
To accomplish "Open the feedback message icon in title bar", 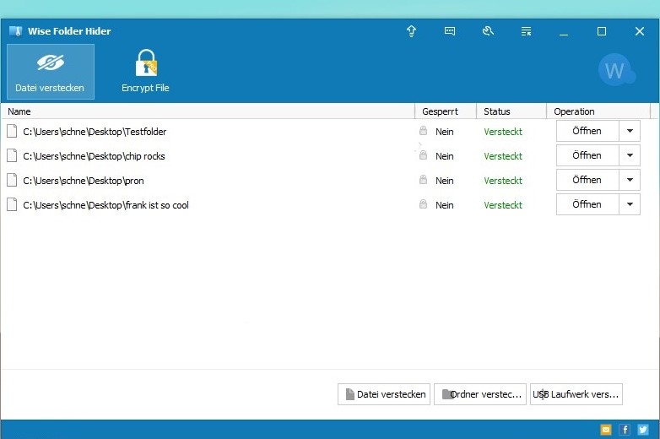I will [450, 31].
